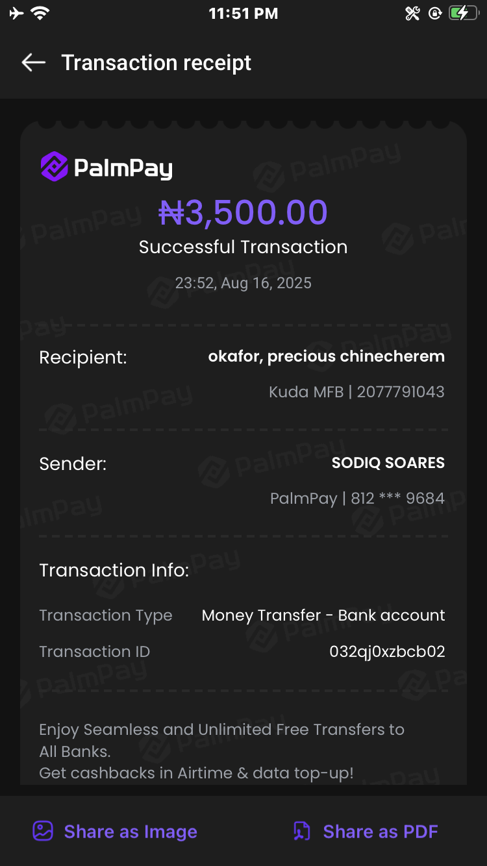The height and width of the screenshot is (866, 487).
Task: Tap the orientation lock status icon
Action: (435, 13)
